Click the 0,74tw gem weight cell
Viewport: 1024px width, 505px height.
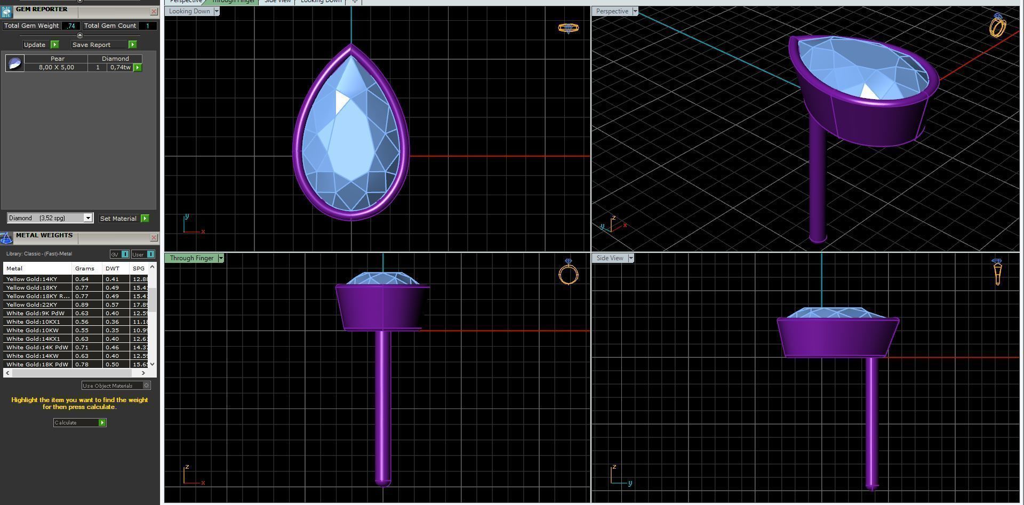coord(121,67)
